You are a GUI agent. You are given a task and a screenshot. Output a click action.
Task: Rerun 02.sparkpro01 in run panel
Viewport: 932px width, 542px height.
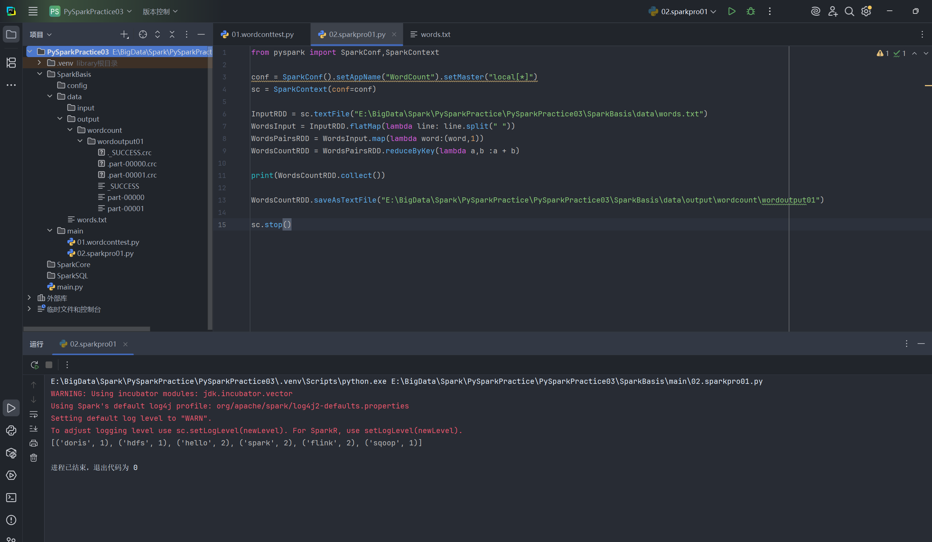point(34,365)
